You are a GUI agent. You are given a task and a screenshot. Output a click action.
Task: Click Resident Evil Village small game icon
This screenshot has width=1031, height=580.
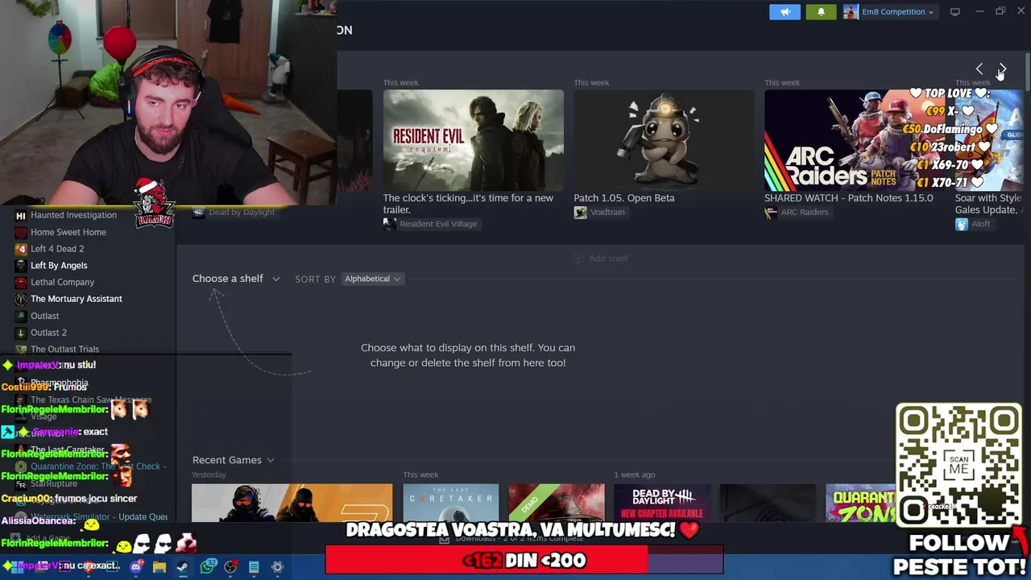(x=390, y=224)
